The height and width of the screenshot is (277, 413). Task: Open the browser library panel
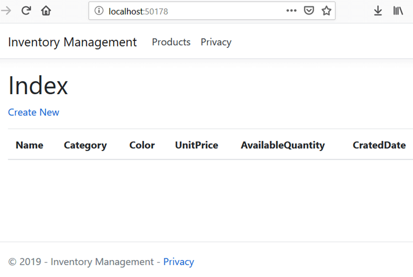[x=398, y=11]
